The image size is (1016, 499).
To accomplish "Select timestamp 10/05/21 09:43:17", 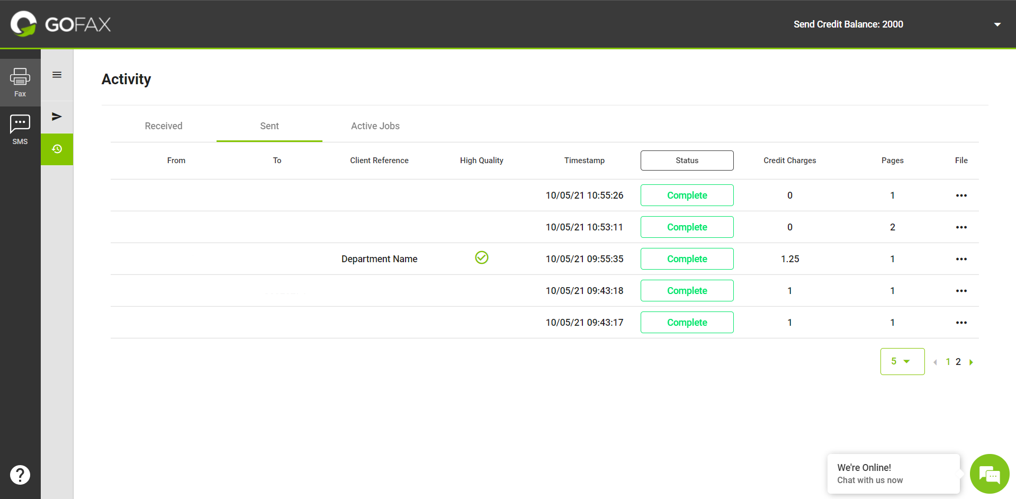I will click(585, 323).
